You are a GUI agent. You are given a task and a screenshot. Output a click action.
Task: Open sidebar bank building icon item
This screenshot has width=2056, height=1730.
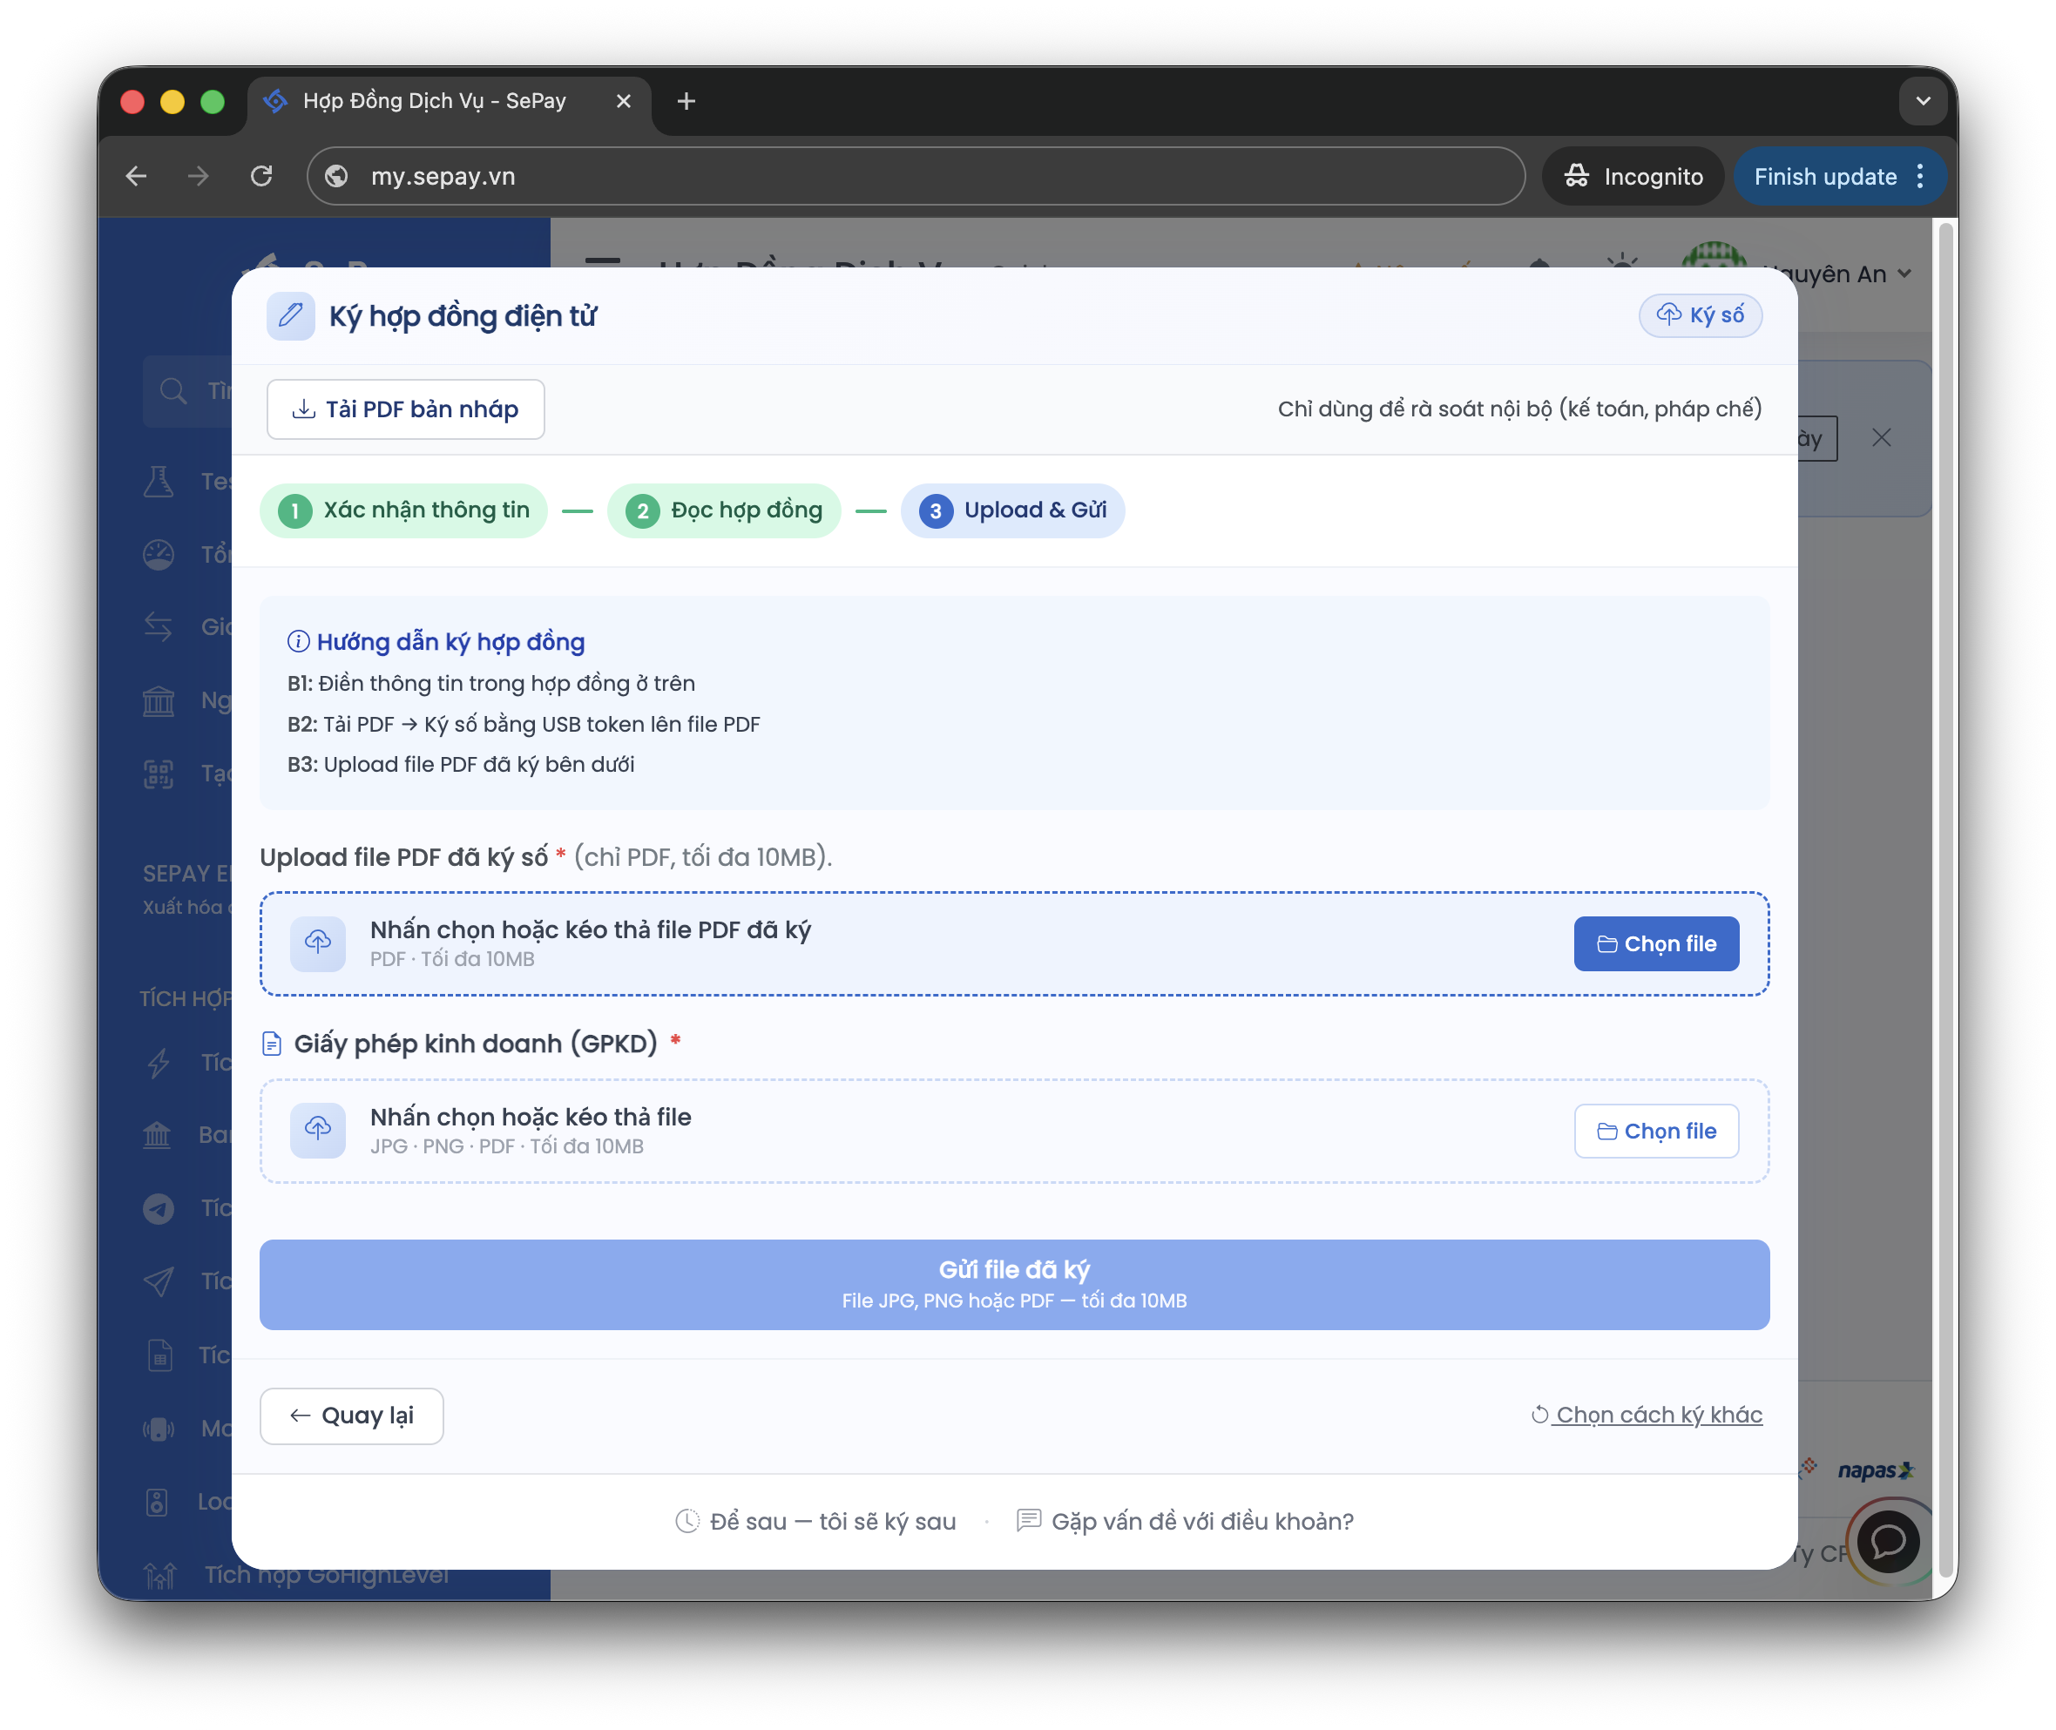(159, 700)
